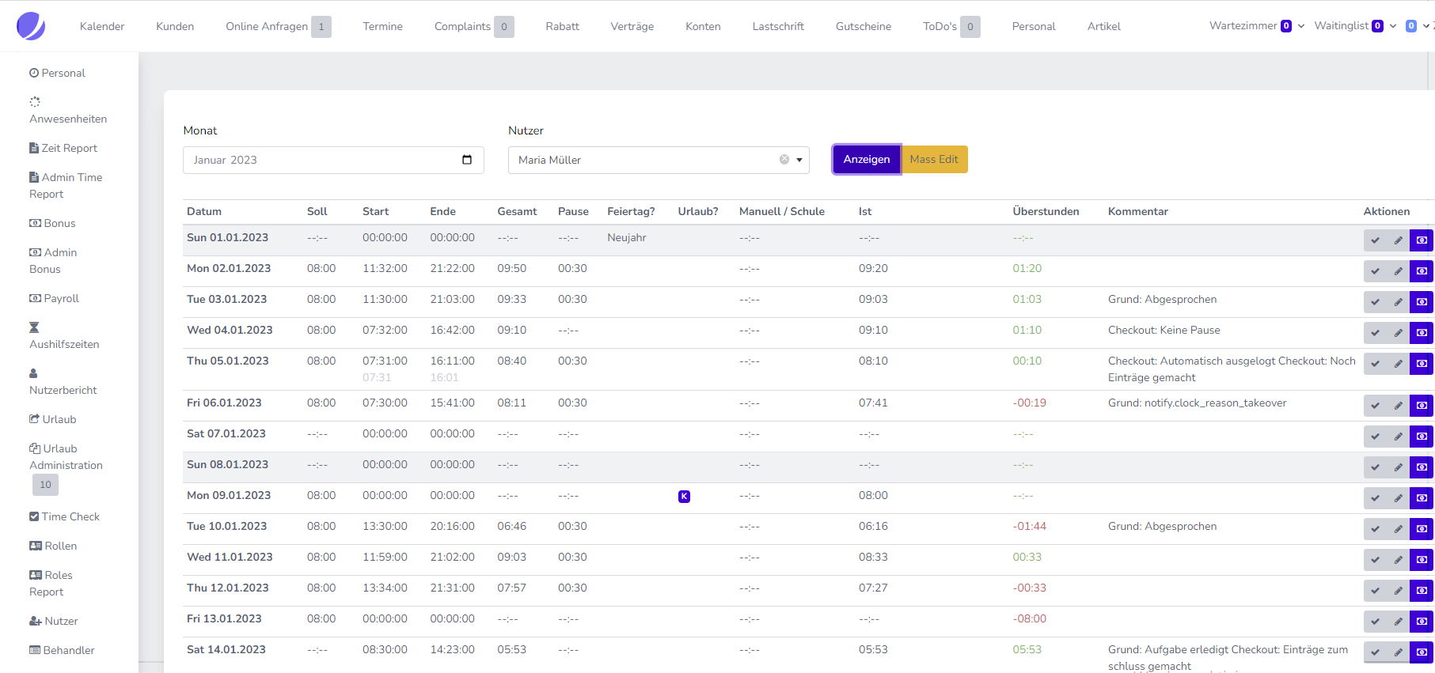The image size is (1435, 673).
Task: Edit the Sun 01.01.2023 entry with pencil icon
Action: tap(1398, 240)
